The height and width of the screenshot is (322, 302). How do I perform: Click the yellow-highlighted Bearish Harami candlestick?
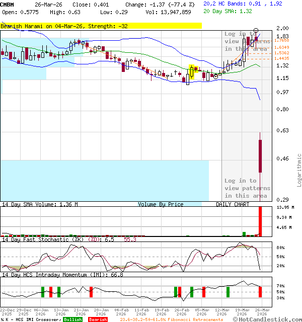tap(192, 72)
